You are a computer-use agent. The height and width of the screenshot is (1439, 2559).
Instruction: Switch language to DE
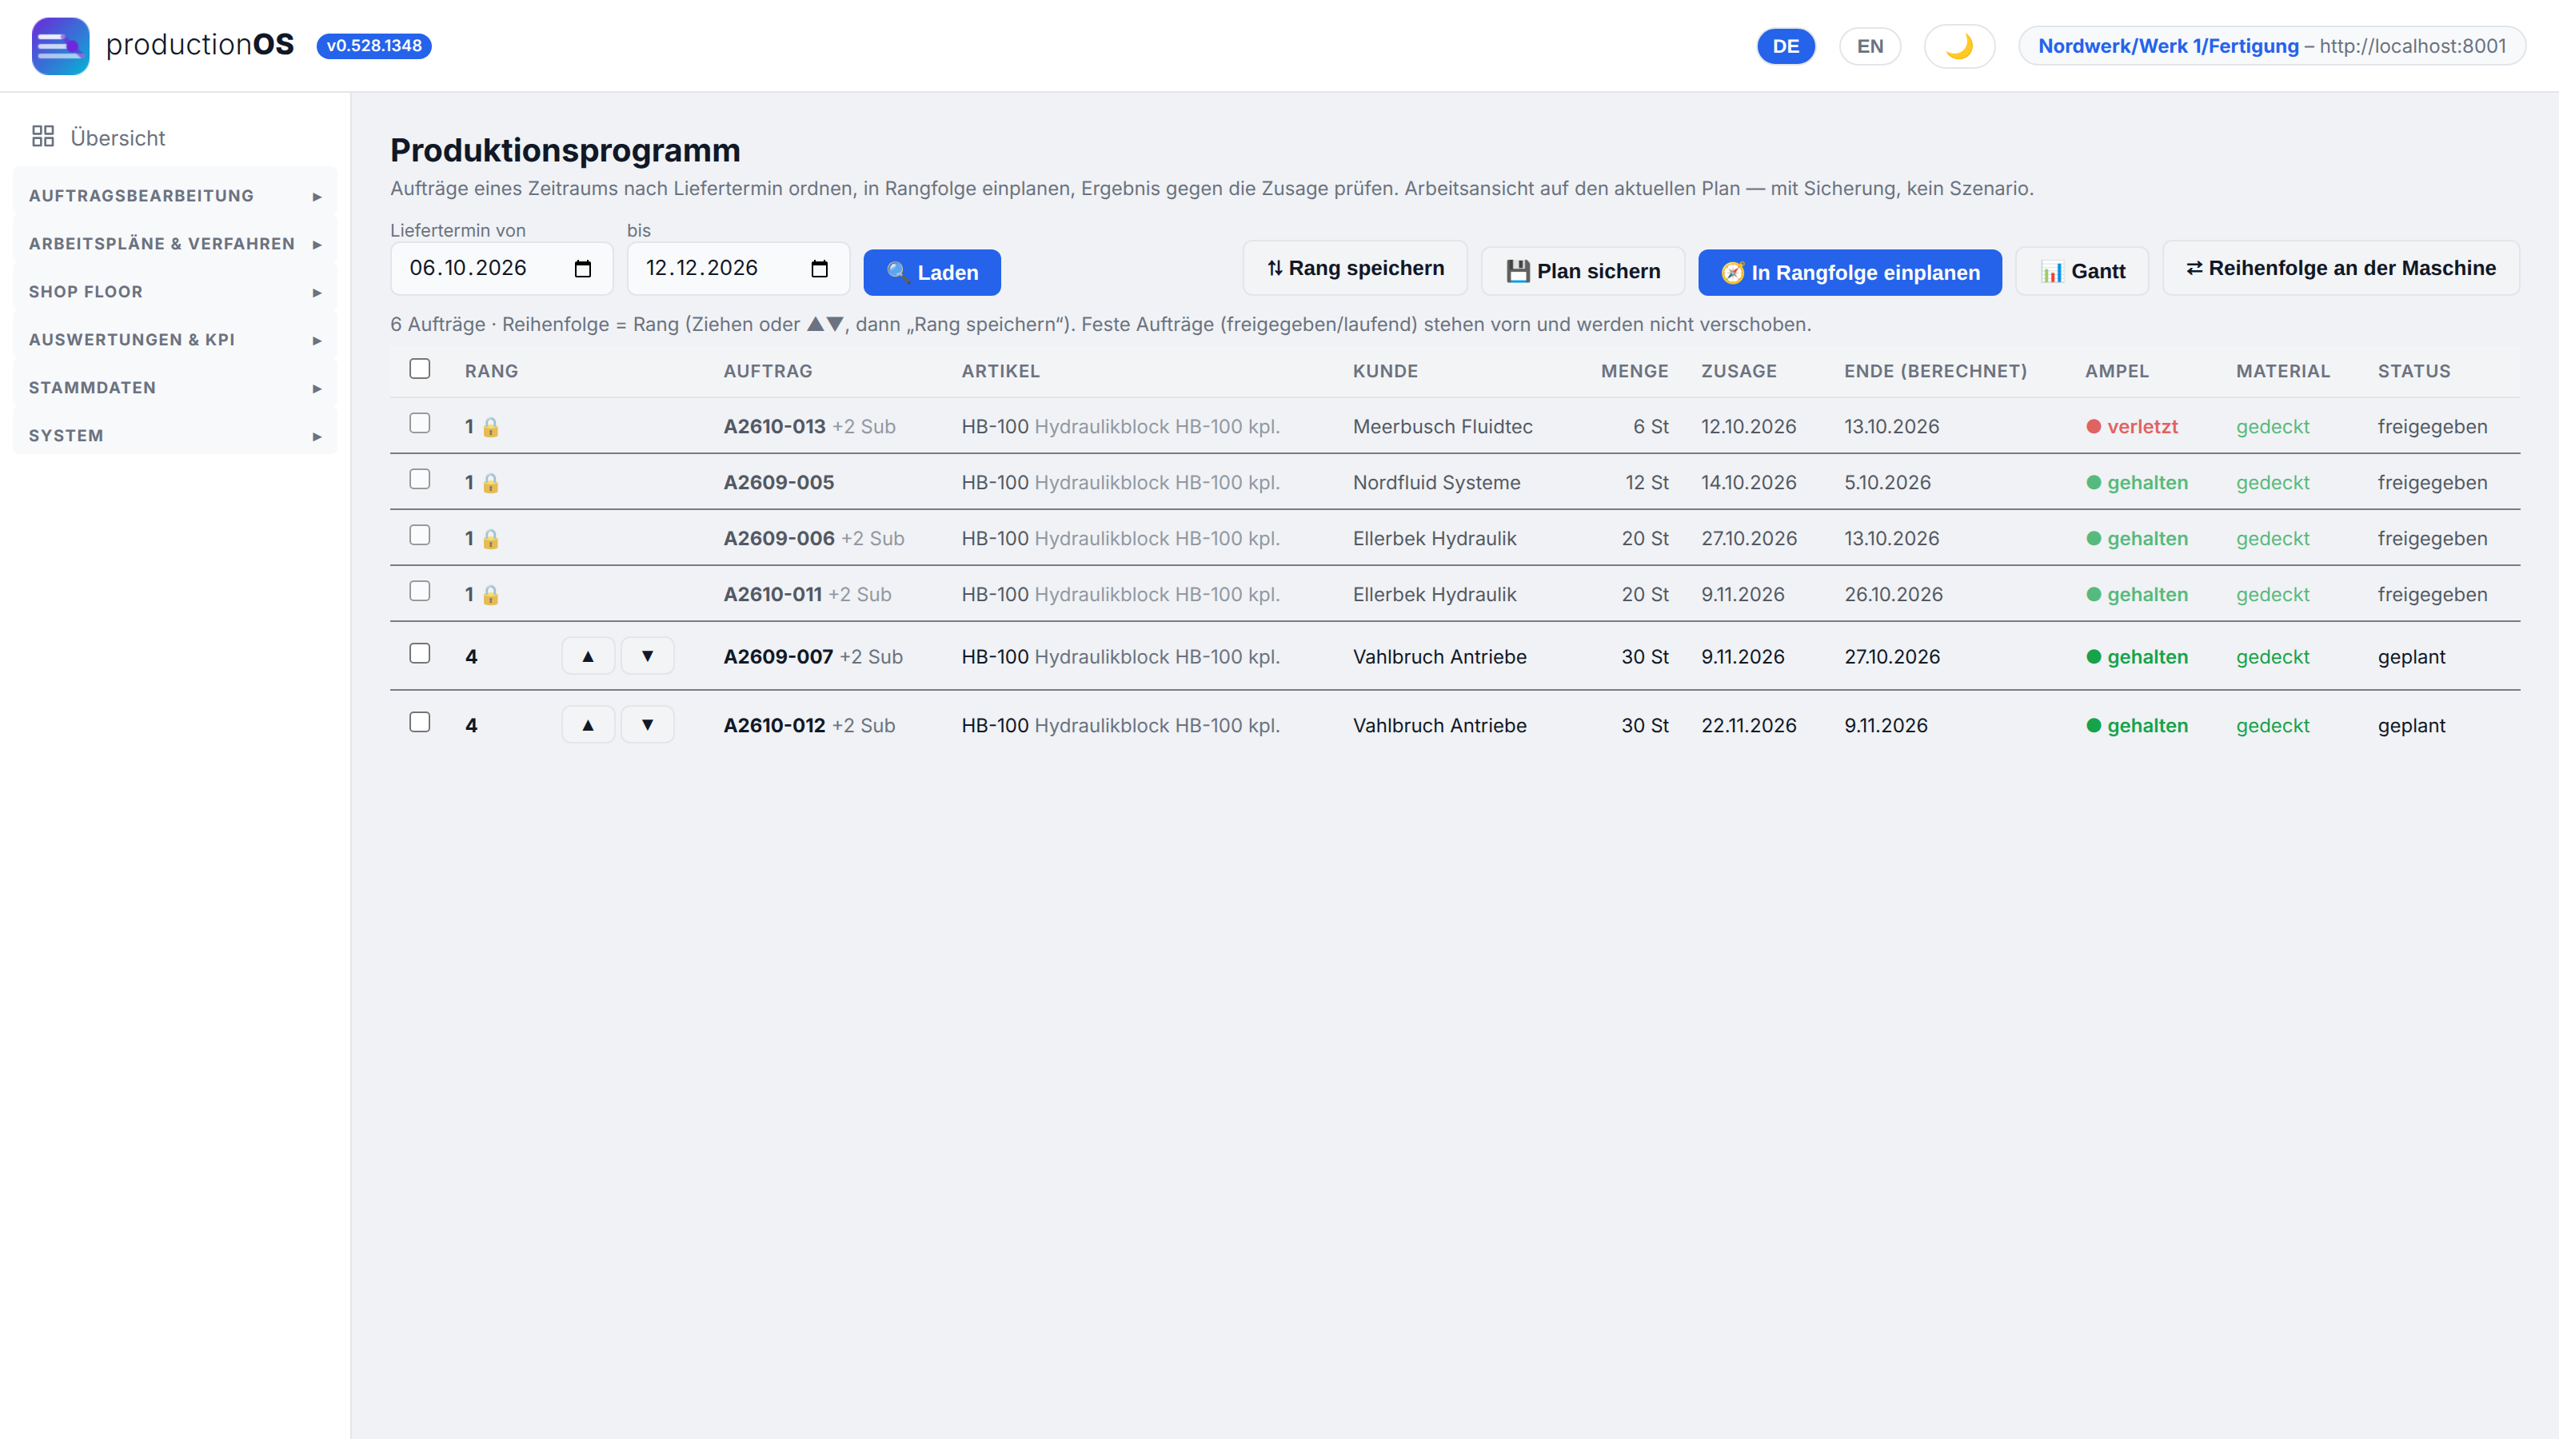click(x=1785, y=46)
